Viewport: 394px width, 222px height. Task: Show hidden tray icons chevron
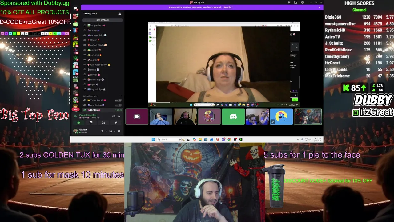[x=298, y=139]
